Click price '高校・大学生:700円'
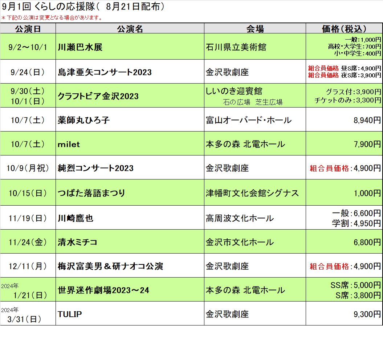 [354, 46]
